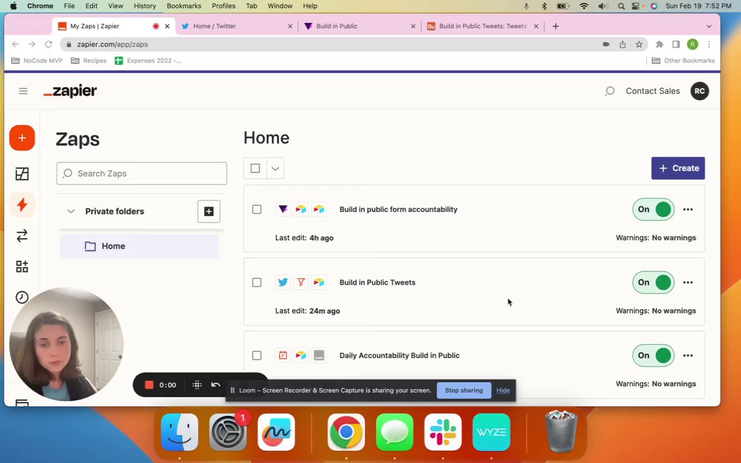Image resolution: width=741 pixels, height=463 pixels.
Task: Open the Recipes bookmark folder
Action: (89, 60)
